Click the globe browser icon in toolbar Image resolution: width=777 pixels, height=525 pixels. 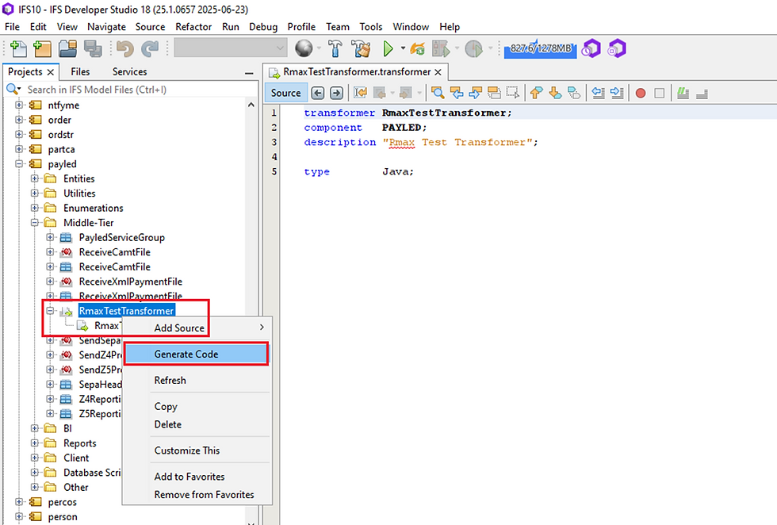click(x=304, y=48)
